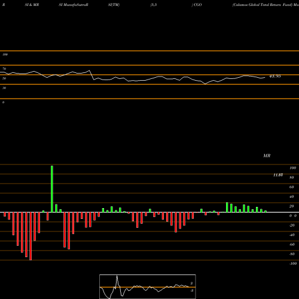Click the 30 level label on RSI axis

pos(4,88)
